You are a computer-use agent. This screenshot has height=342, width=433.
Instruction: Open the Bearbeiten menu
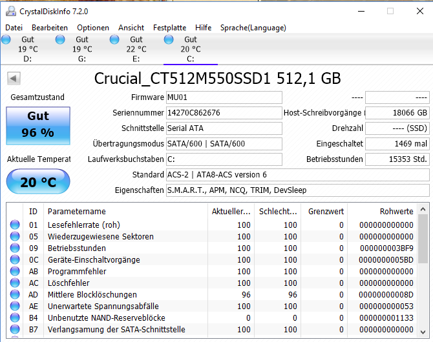pyautogui.click(x=50, y=28)
